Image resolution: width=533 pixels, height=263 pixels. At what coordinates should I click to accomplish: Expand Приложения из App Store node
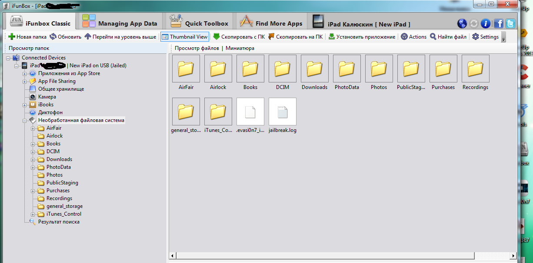pyautogui.click(x=25, y=73)
